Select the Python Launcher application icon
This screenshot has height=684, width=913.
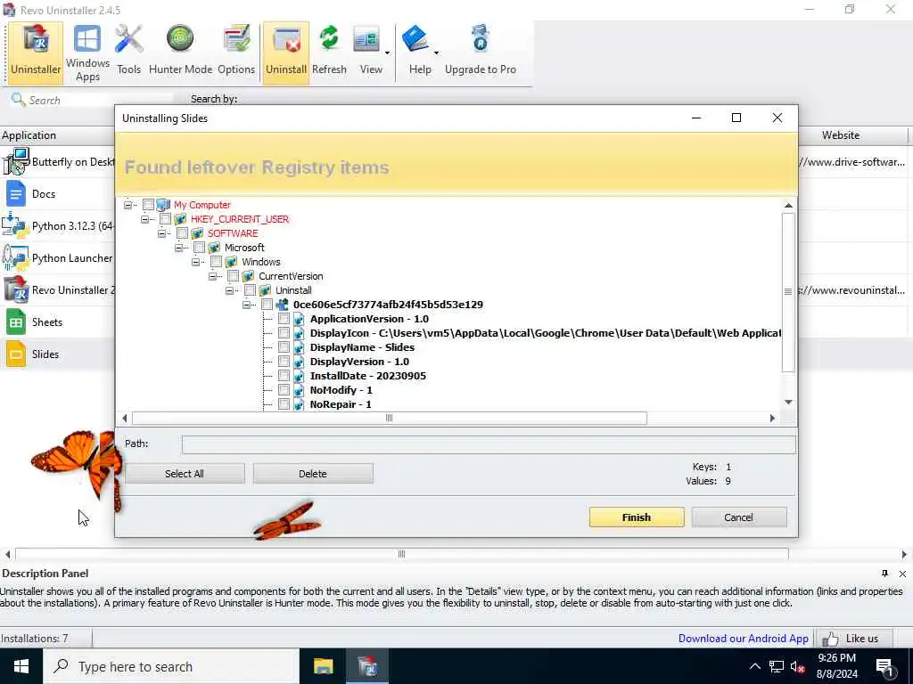[x=16, y=257]
